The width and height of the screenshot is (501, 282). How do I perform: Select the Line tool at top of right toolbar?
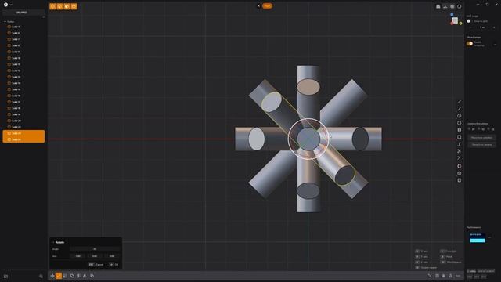(x=460, y=102)
